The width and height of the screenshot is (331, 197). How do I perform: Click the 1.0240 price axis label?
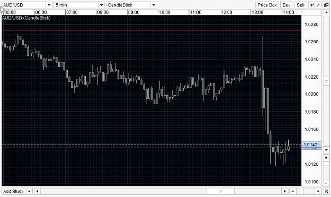[311, 59]
